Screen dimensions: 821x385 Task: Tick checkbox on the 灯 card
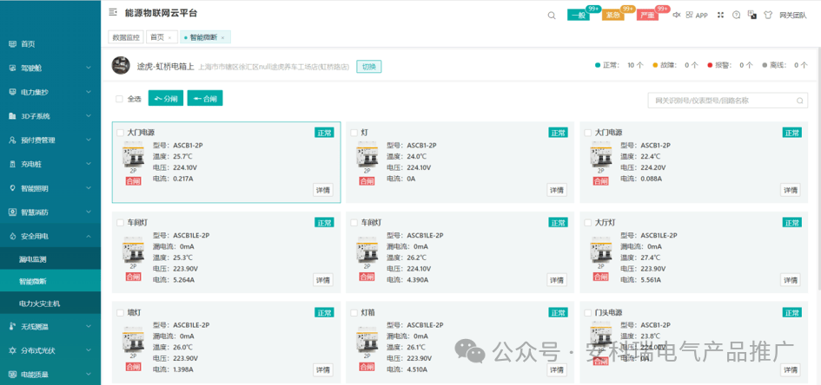354,133
